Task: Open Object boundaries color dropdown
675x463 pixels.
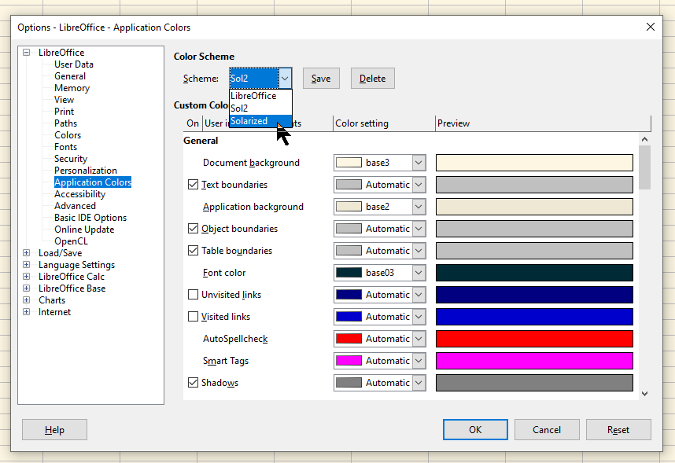Action: tap(419, 229)
